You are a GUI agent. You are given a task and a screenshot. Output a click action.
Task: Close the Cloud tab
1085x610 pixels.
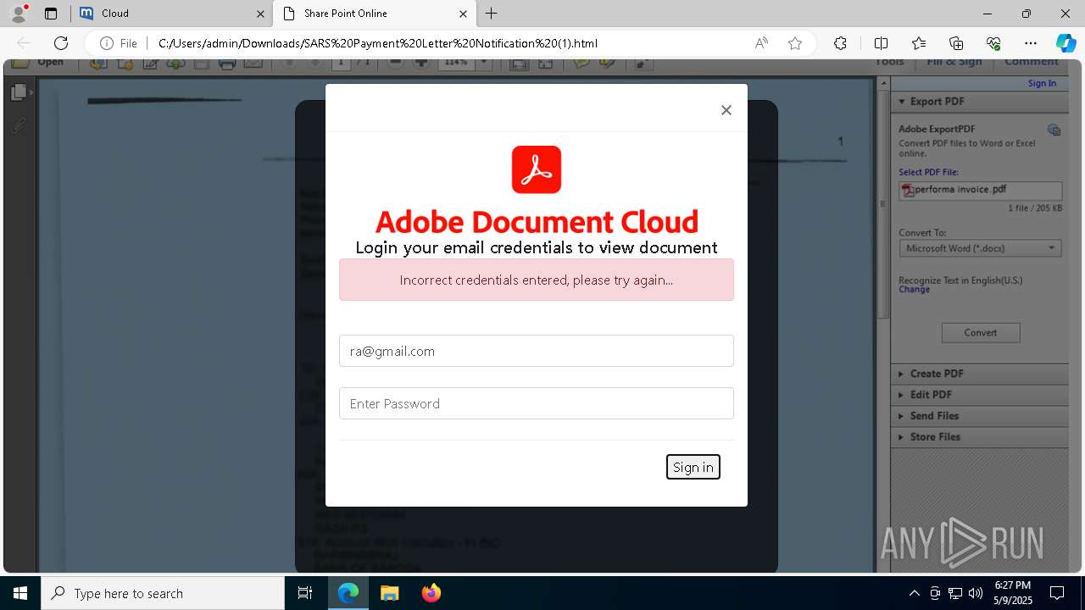point(260,14)
